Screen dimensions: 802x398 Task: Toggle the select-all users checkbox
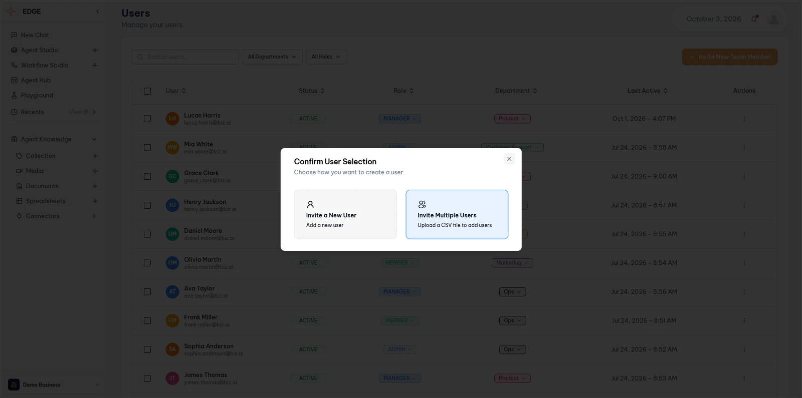(x=147, y=91)
